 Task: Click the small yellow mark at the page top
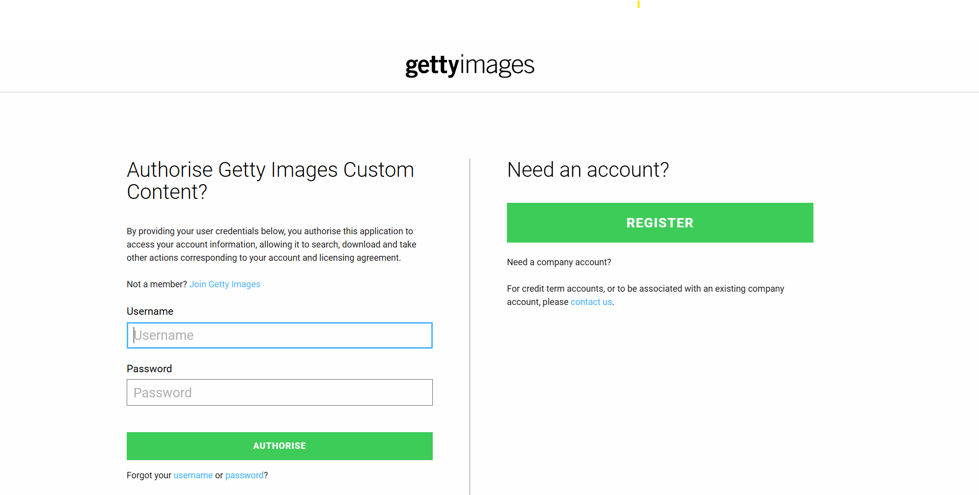tap(638, 4)
